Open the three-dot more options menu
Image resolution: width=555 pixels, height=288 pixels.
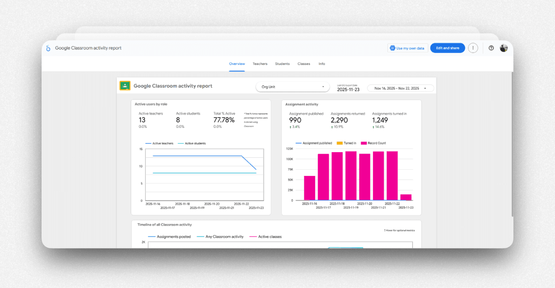point(473,48)
